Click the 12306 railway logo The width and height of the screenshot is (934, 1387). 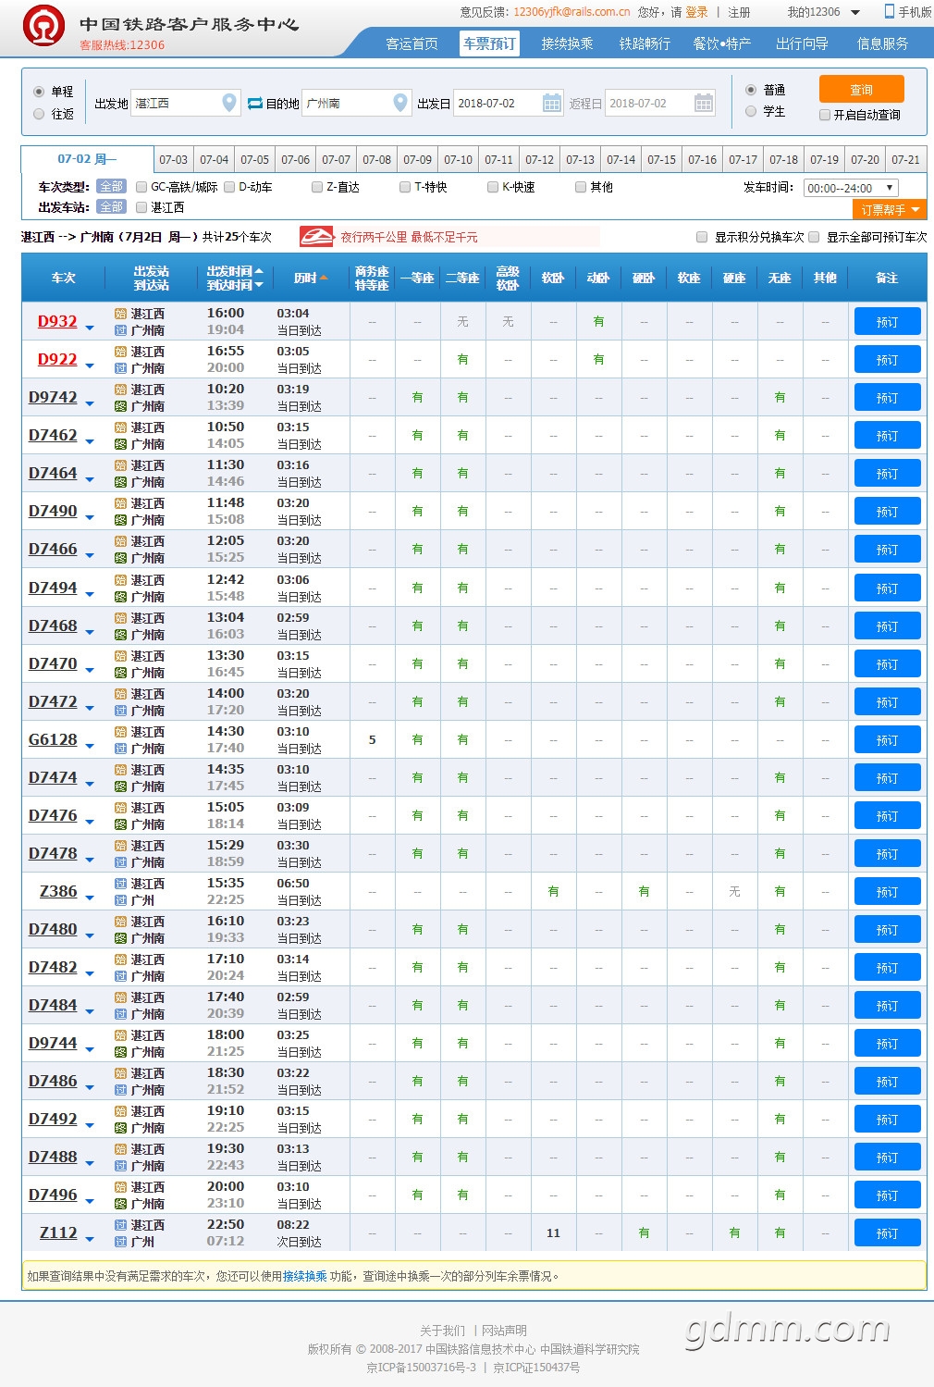coord(43,25)
